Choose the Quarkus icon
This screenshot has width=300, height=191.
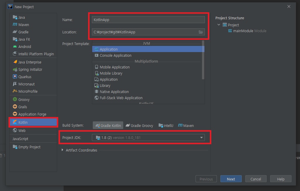15,76
